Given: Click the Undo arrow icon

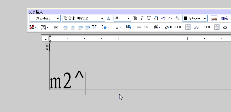Looking at the screenshot, I should [x=163, y=18].
